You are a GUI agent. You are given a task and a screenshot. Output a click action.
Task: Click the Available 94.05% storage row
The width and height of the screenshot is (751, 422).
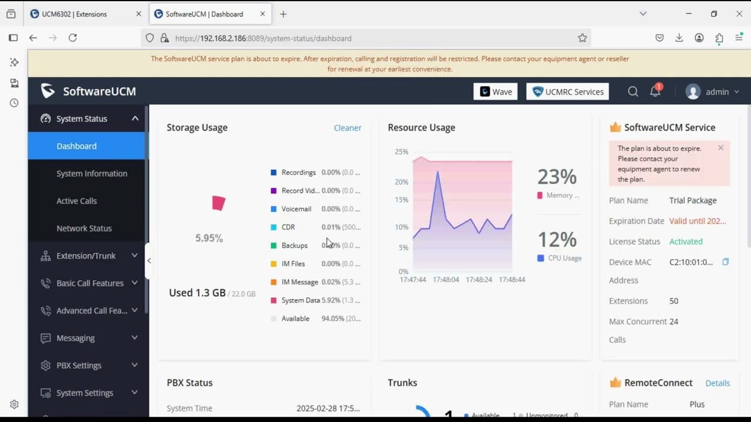(316, 318)
